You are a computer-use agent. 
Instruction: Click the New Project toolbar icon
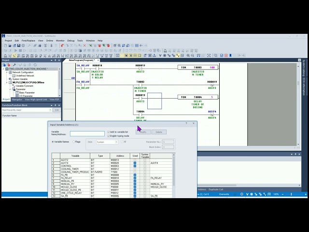pyautogui.click(x=5, y=45)
